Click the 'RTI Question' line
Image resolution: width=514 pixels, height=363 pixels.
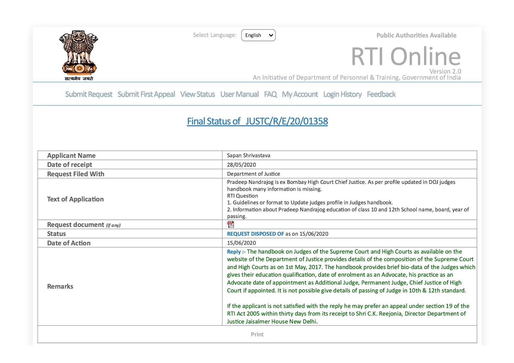coord(243,196)
